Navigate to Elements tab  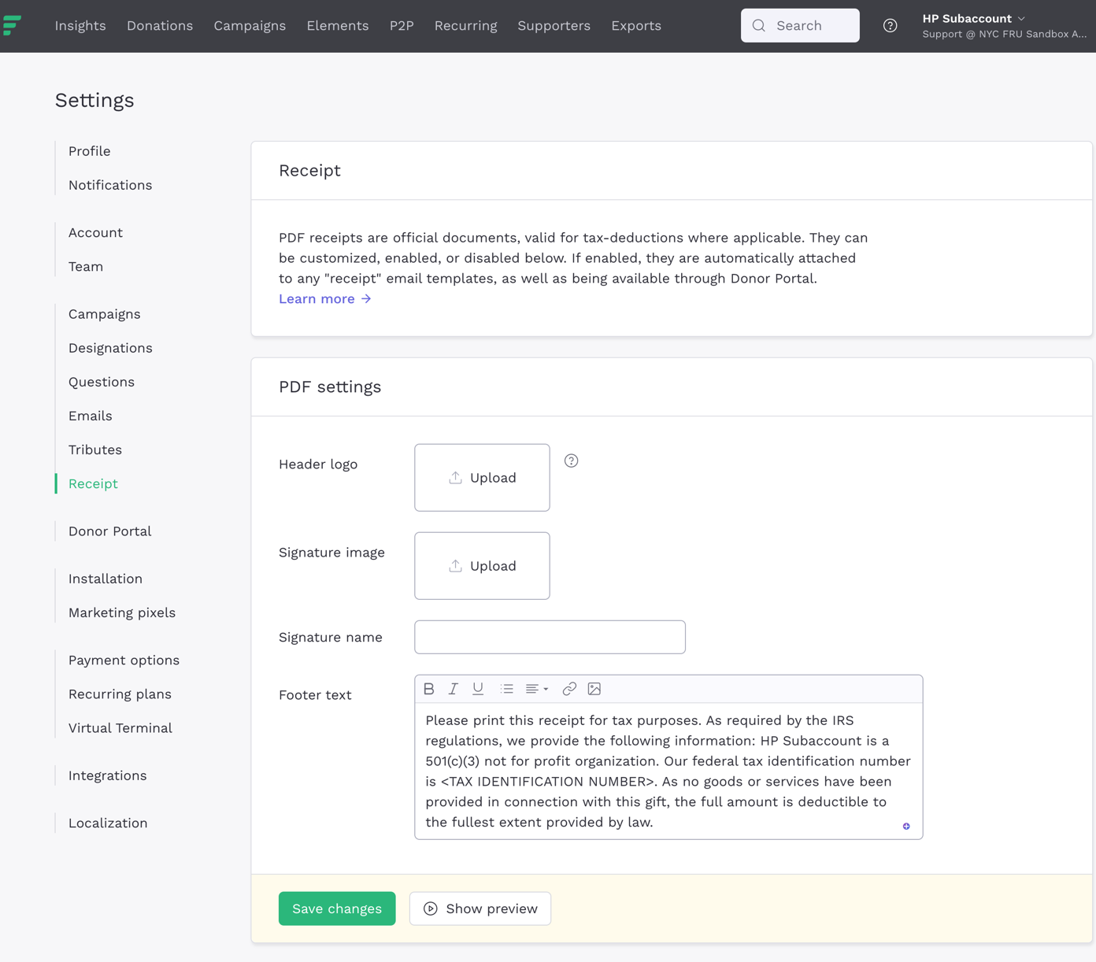(x=338, y=26)
